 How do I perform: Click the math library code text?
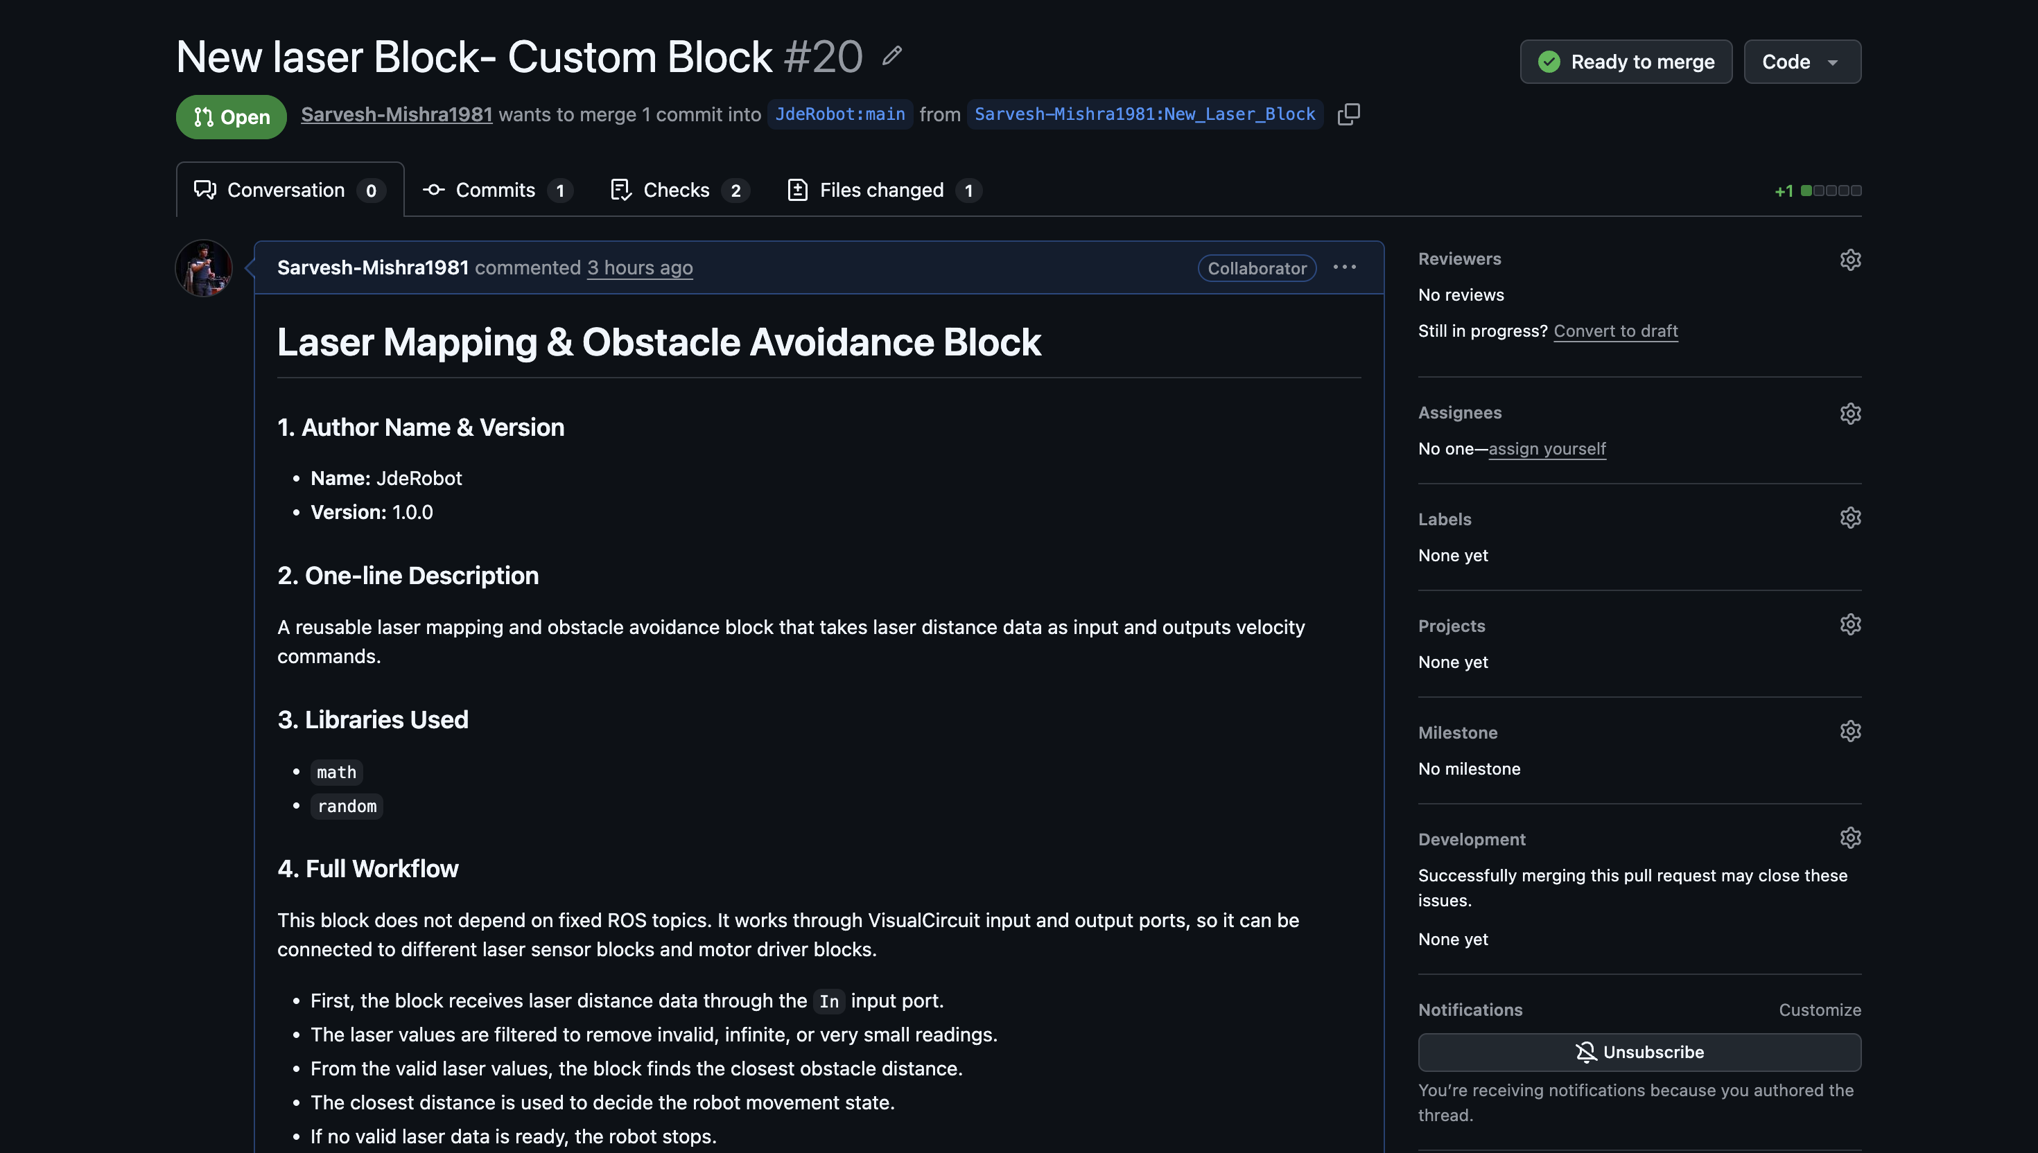coord(336,772)
